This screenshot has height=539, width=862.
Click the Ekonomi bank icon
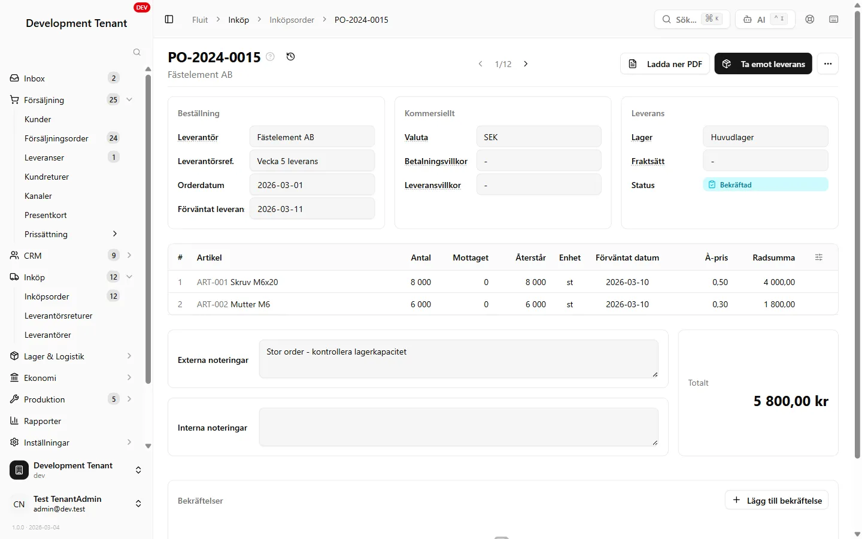14,377
